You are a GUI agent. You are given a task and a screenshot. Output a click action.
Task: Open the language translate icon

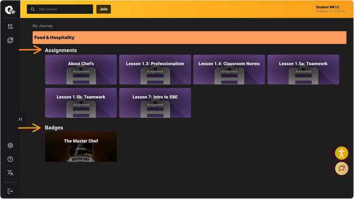(x=10, y=173)
